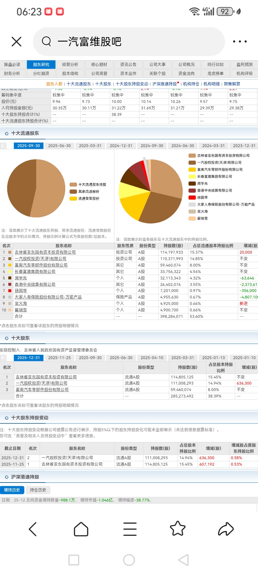Open shareholder 翟瑞雪 details

coord(21,310)
